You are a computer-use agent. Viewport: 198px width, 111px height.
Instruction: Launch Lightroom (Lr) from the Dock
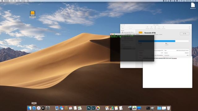pyautogui.click(x=93, y=108)
